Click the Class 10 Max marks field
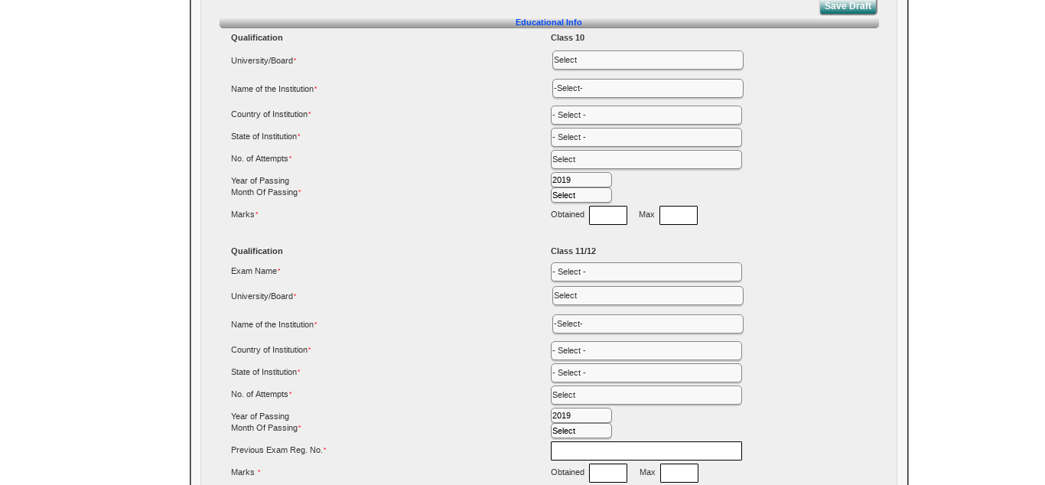 coord(679,215)
